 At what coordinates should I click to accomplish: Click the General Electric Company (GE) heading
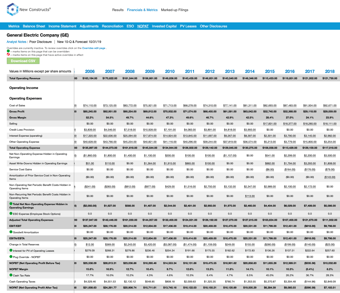coord(38,35)
